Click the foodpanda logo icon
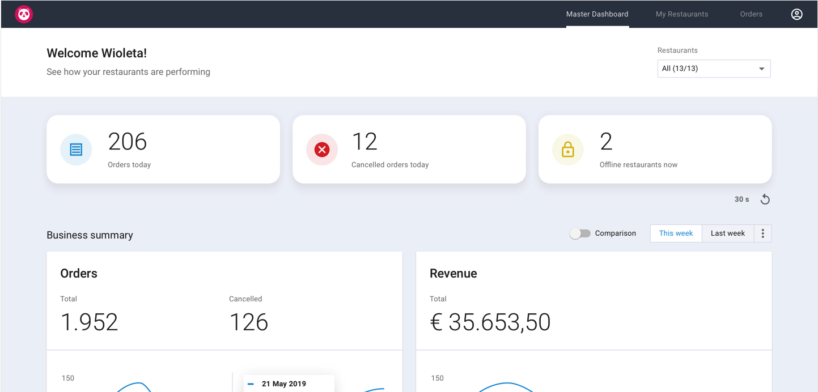 [x=24, y=14]
